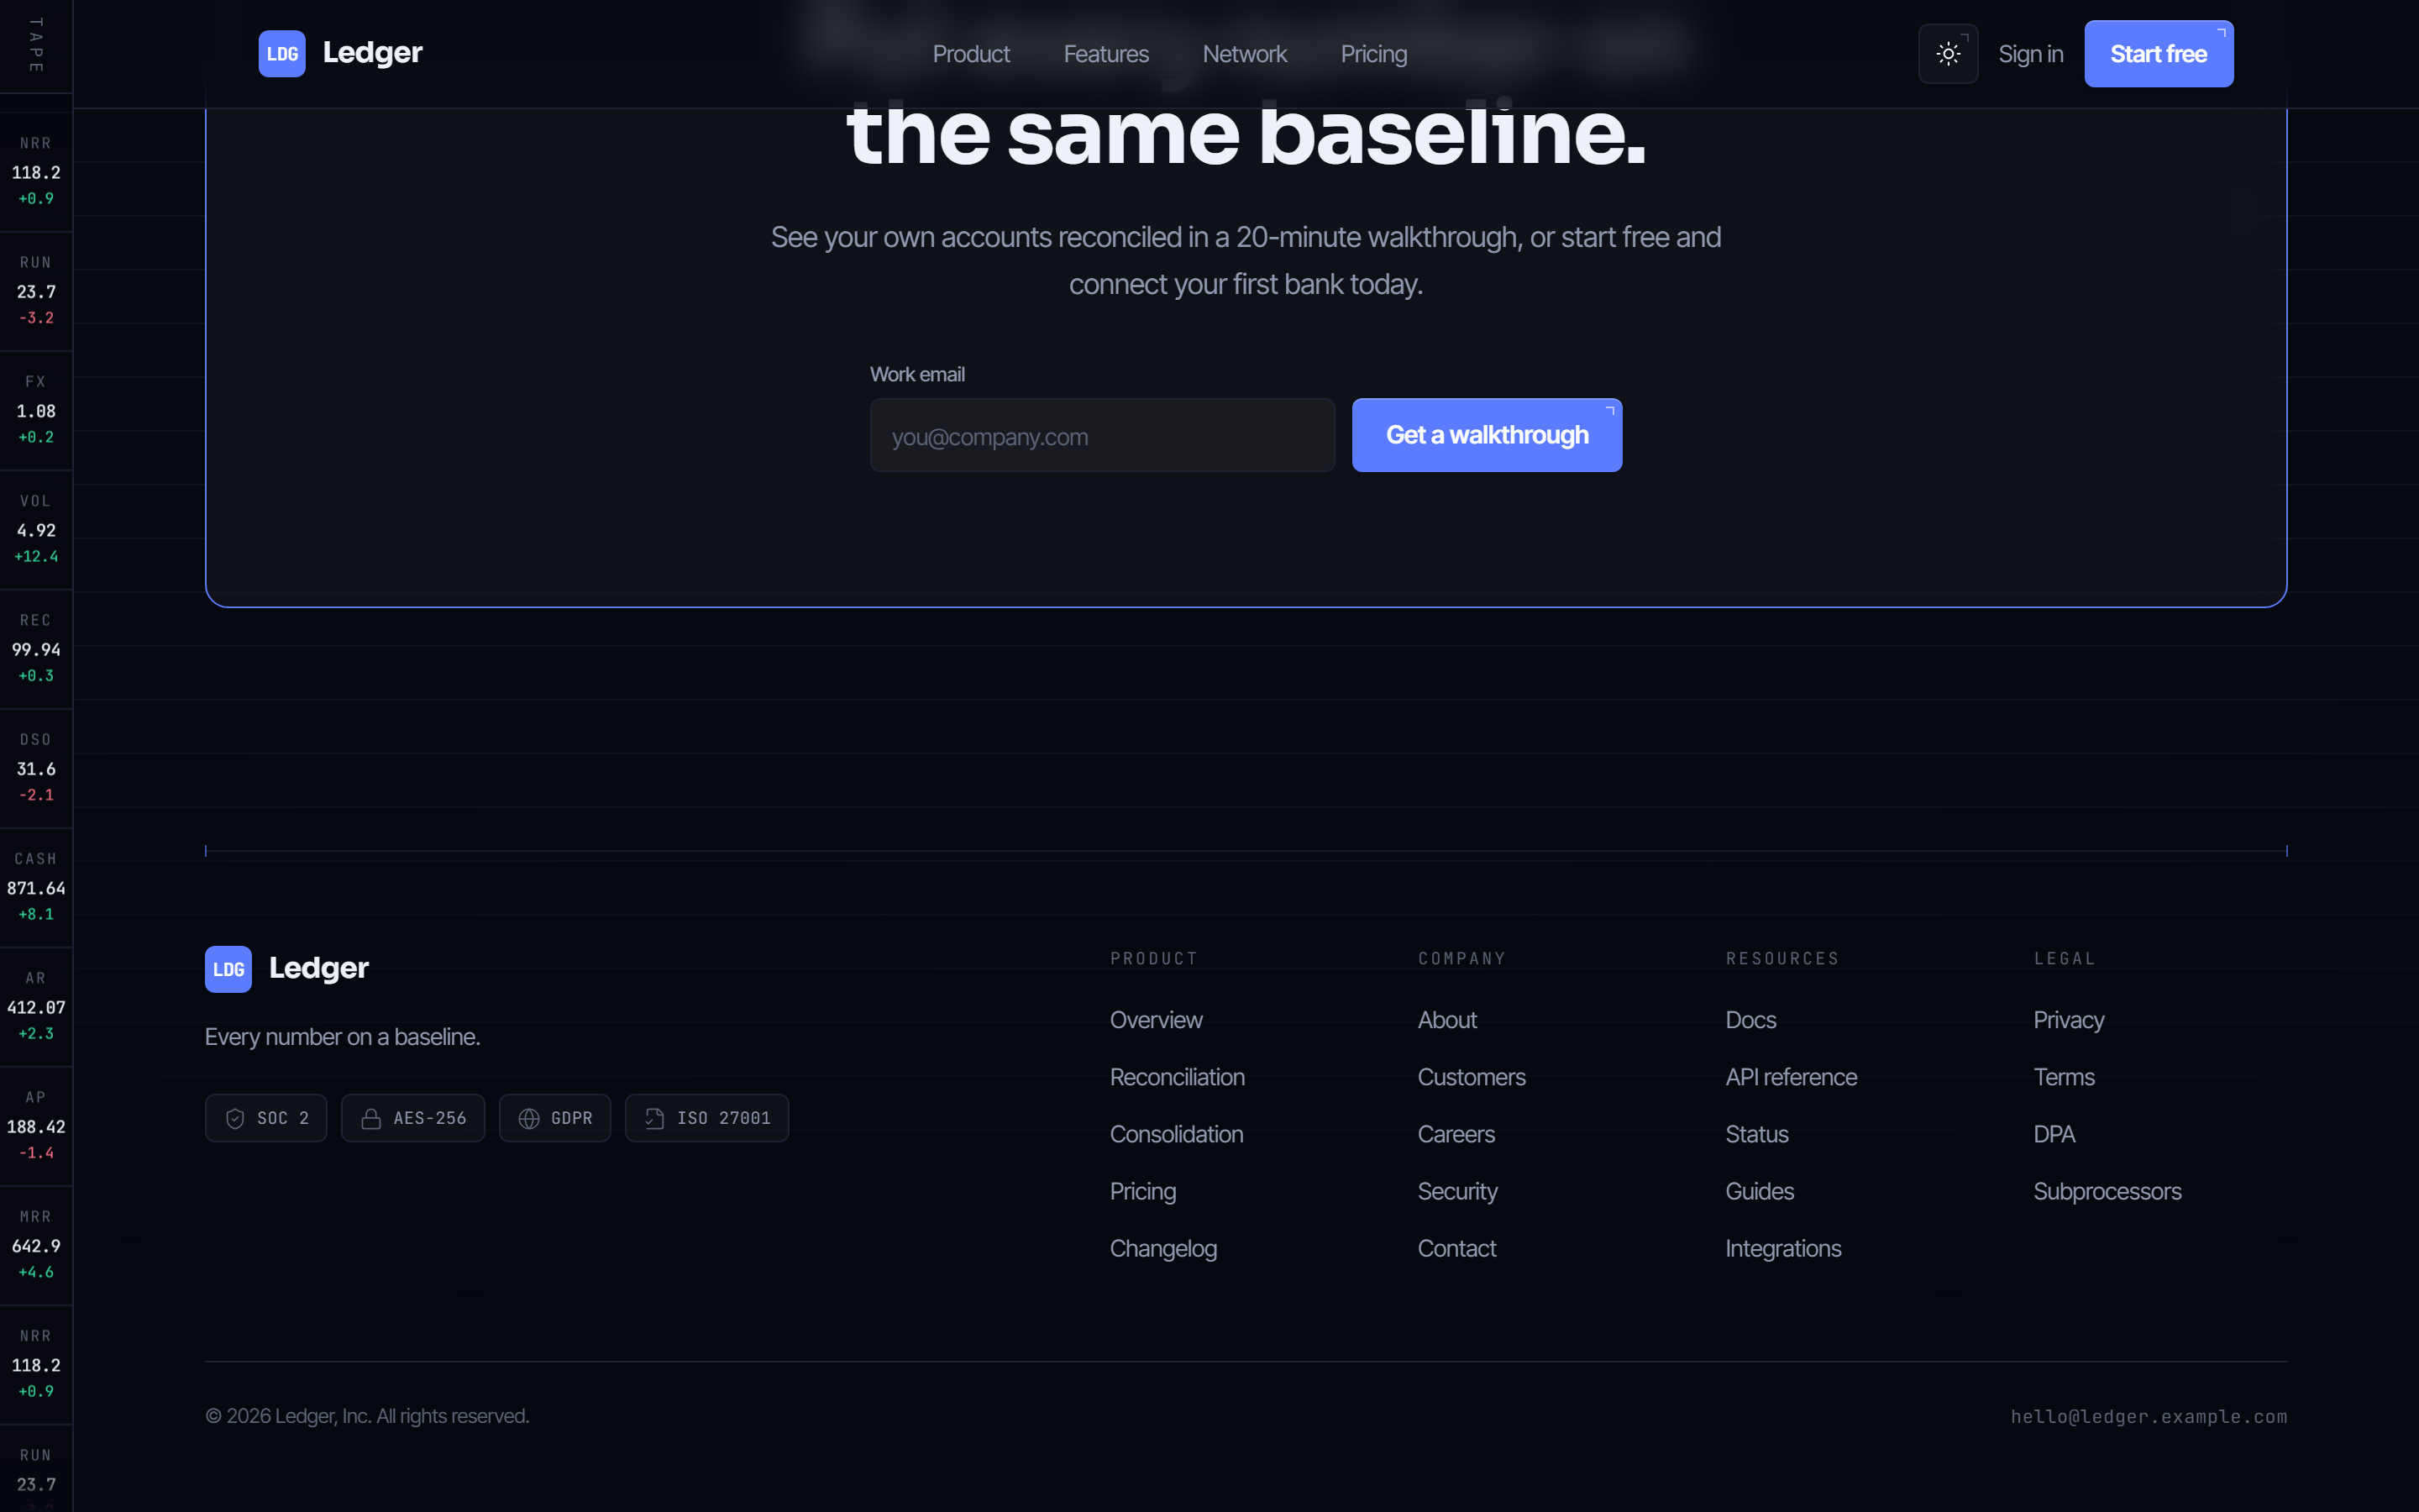
Task: Open the DPA footer link
Action: pyautogui.click(x=2053, y=1134)
